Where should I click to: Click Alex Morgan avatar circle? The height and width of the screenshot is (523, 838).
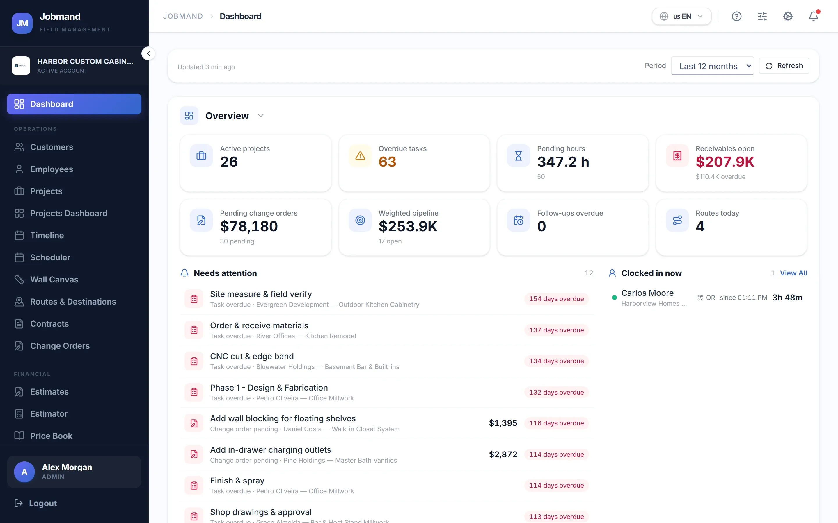pyautogui.click(x=24, y=472)
